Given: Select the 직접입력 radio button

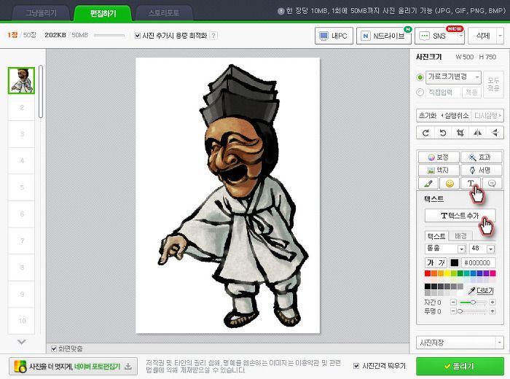Looking at the screenshot, I should [420, 93].
